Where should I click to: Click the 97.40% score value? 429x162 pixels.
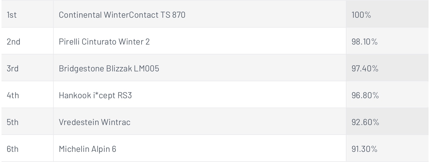pos(365,68)
